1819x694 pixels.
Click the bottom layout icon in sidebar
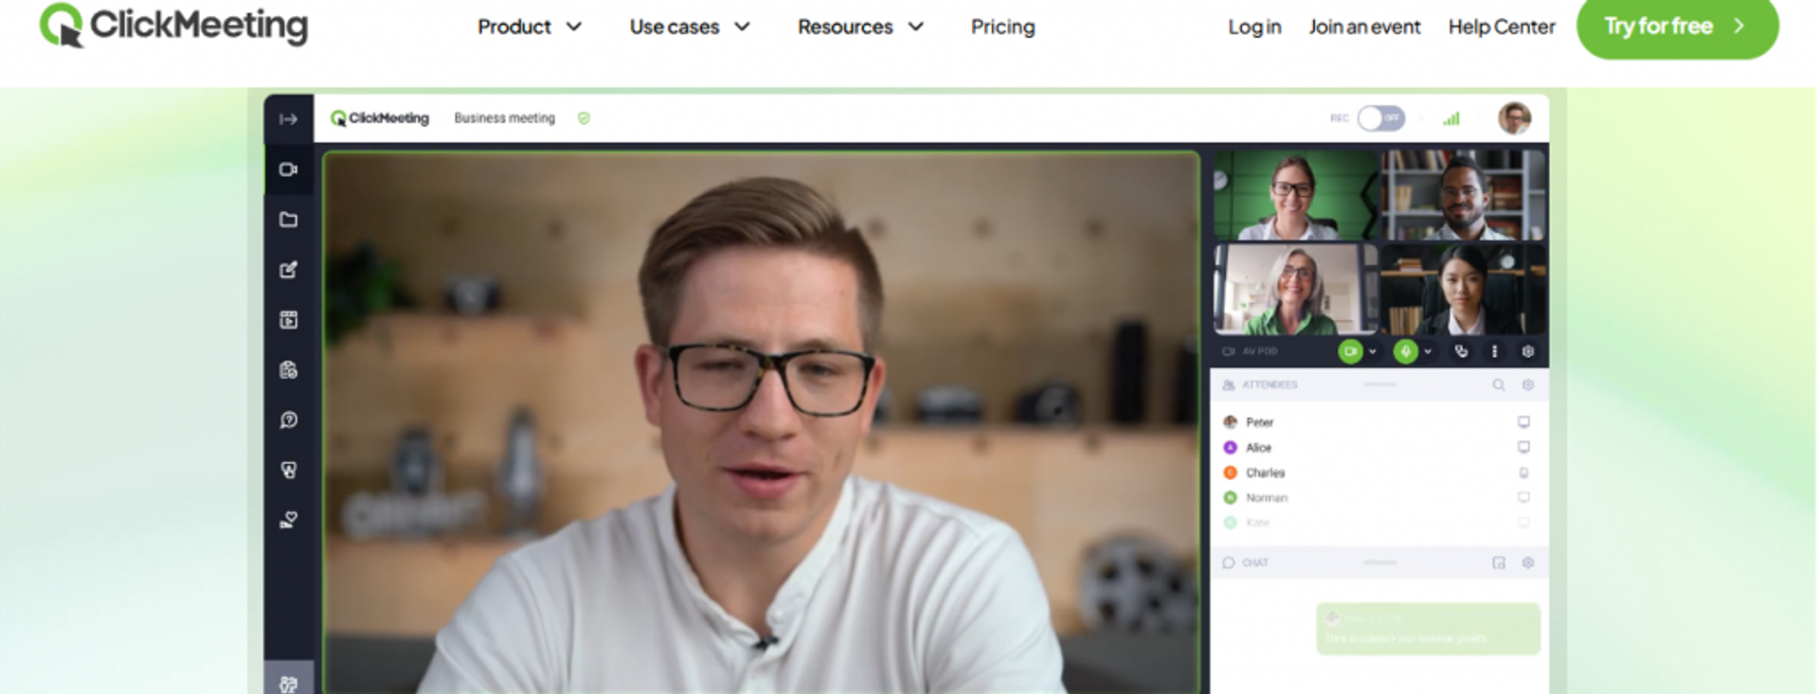(x=289, y=683)
